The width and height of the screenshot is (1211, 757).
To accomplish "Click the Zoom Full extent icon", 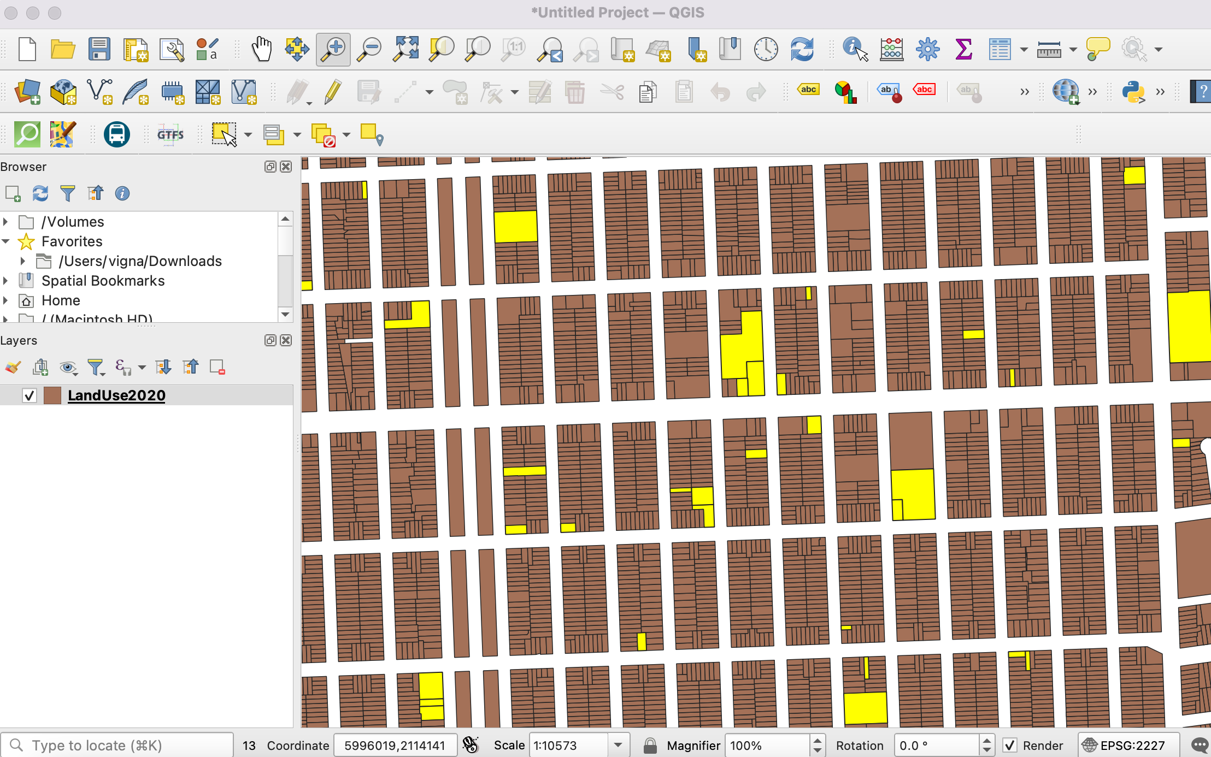I will [405, 49].
